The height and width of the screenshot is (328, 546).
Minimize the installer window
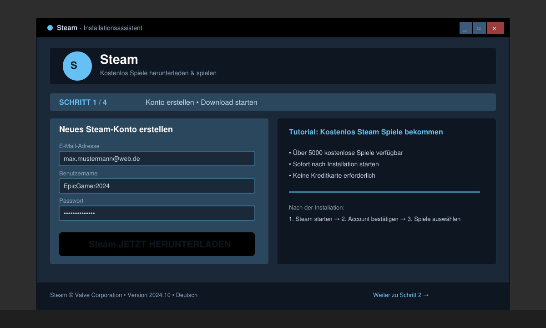coord(465,28)
